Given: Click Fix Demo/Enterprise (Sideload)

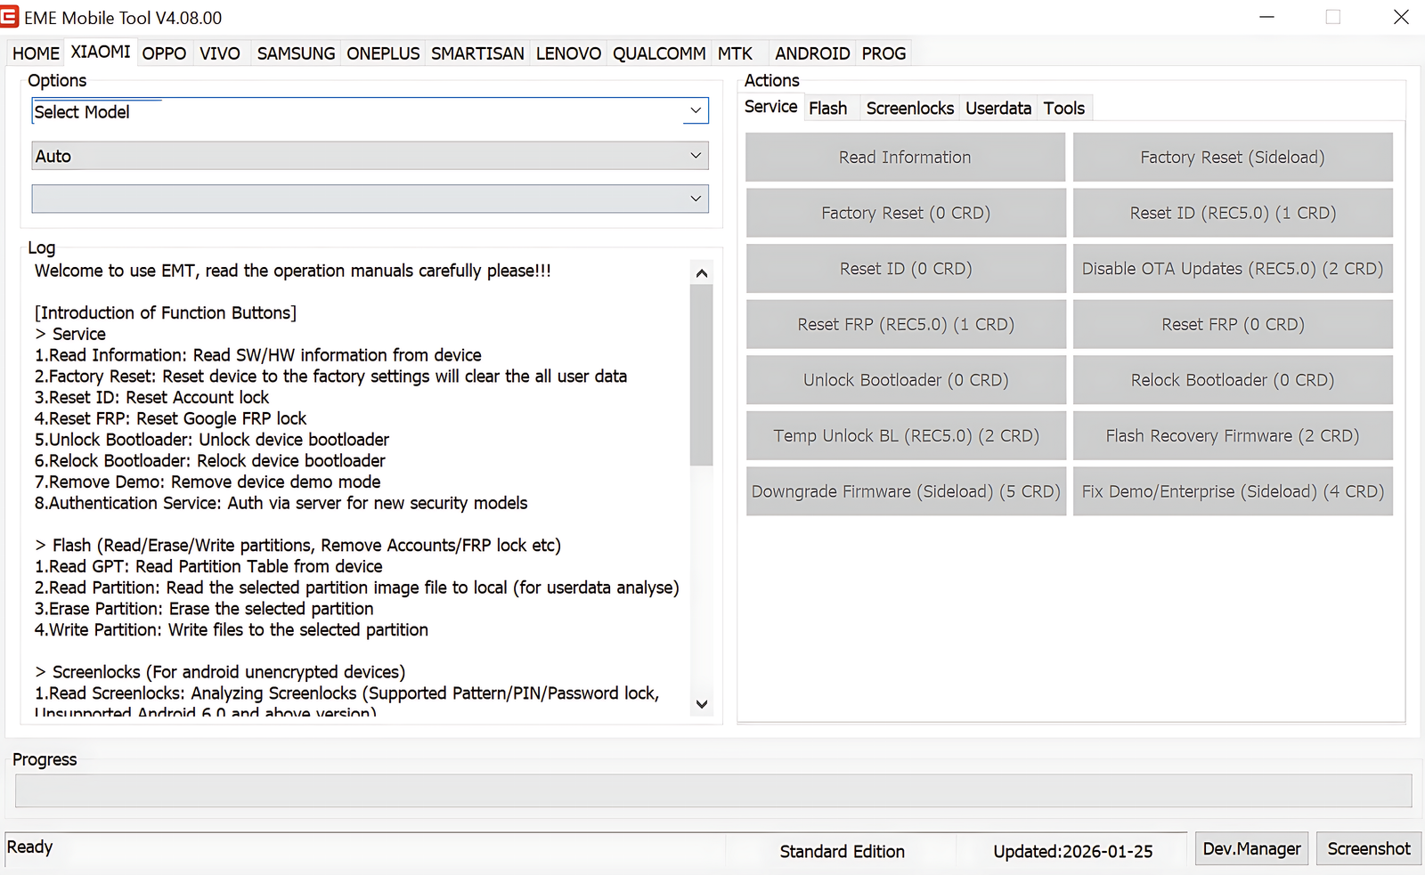Looking at the screenshot, I should tap(1232, 490).
